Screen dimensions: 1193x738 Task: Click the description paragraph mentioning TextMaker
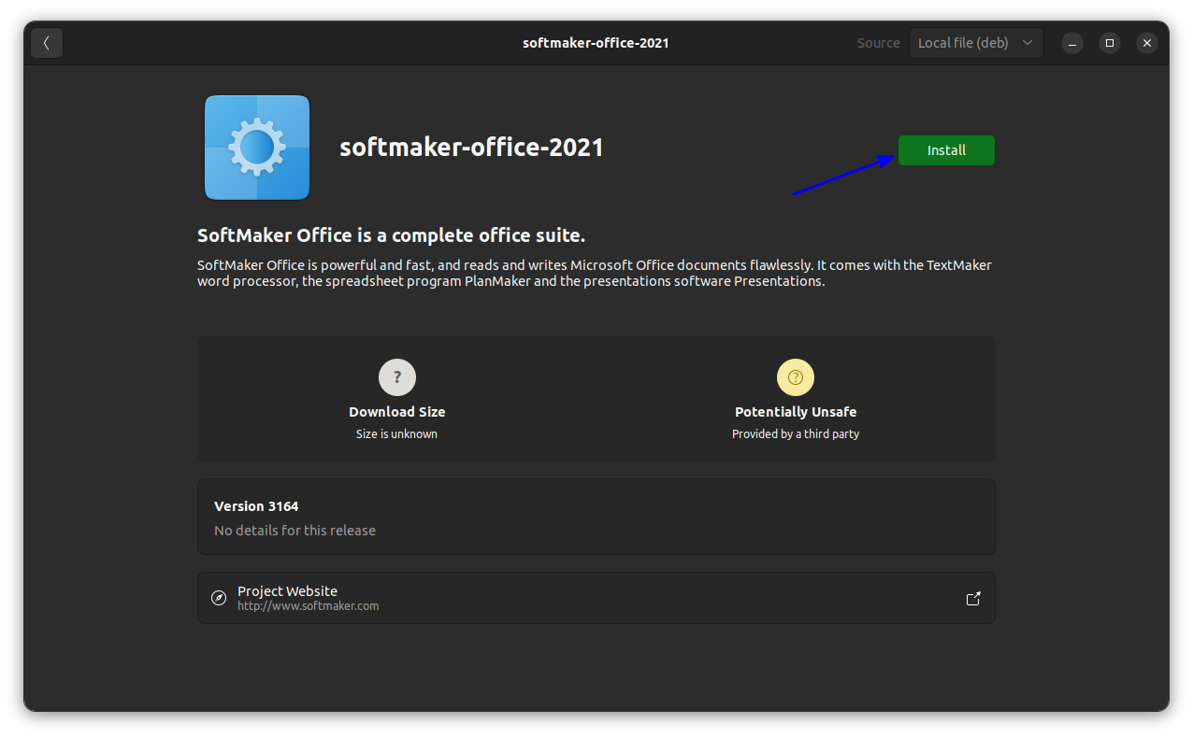click(595, 273)
